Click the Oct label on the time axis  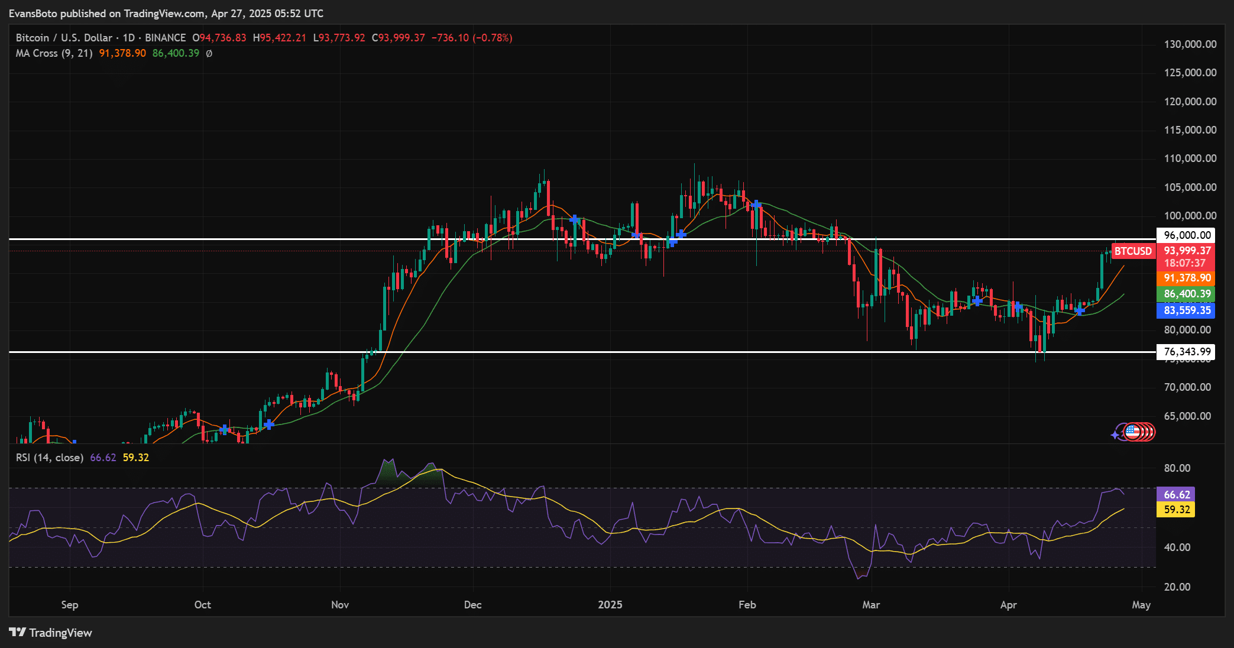pos(203,605)
